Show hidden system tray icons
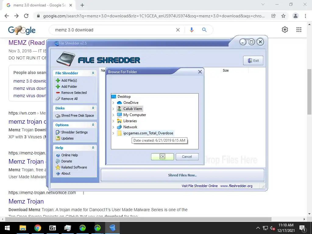Image resolution: width=312 pixels, height=234 pixels. [258, 228]
